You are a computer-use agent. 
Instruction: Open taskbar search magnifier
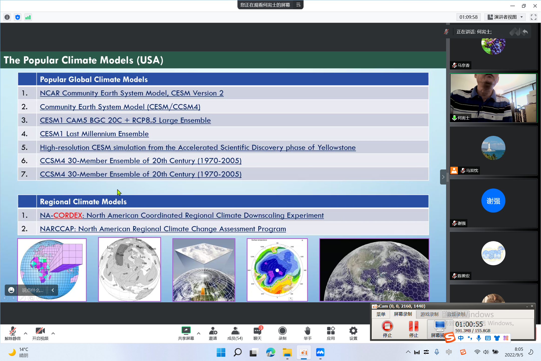point(237,352)
